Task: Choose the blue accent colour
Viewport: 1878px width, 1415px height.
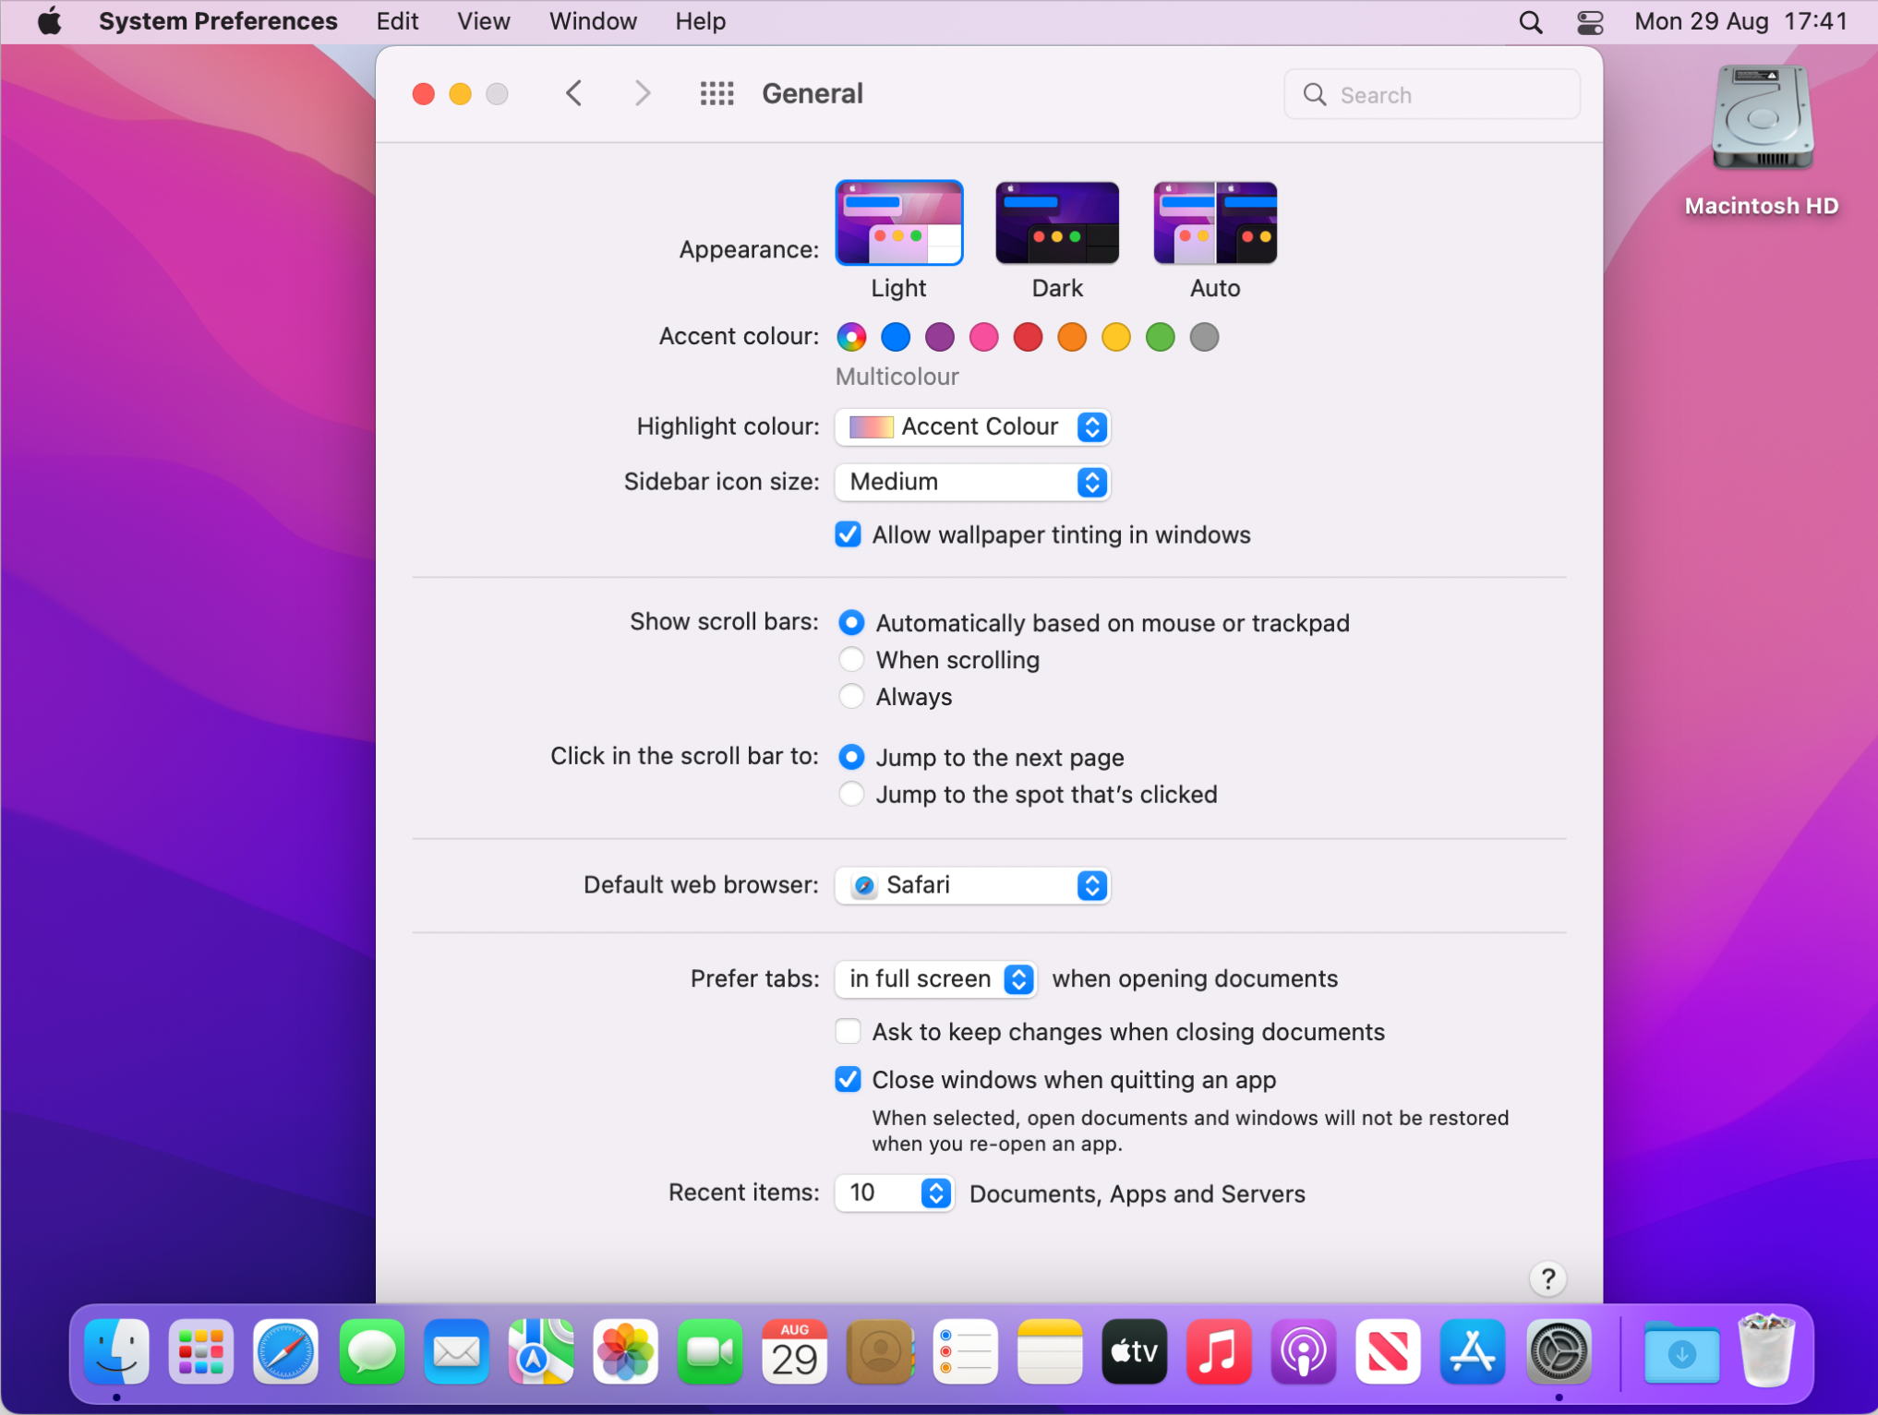Action: tap(896, 337)
